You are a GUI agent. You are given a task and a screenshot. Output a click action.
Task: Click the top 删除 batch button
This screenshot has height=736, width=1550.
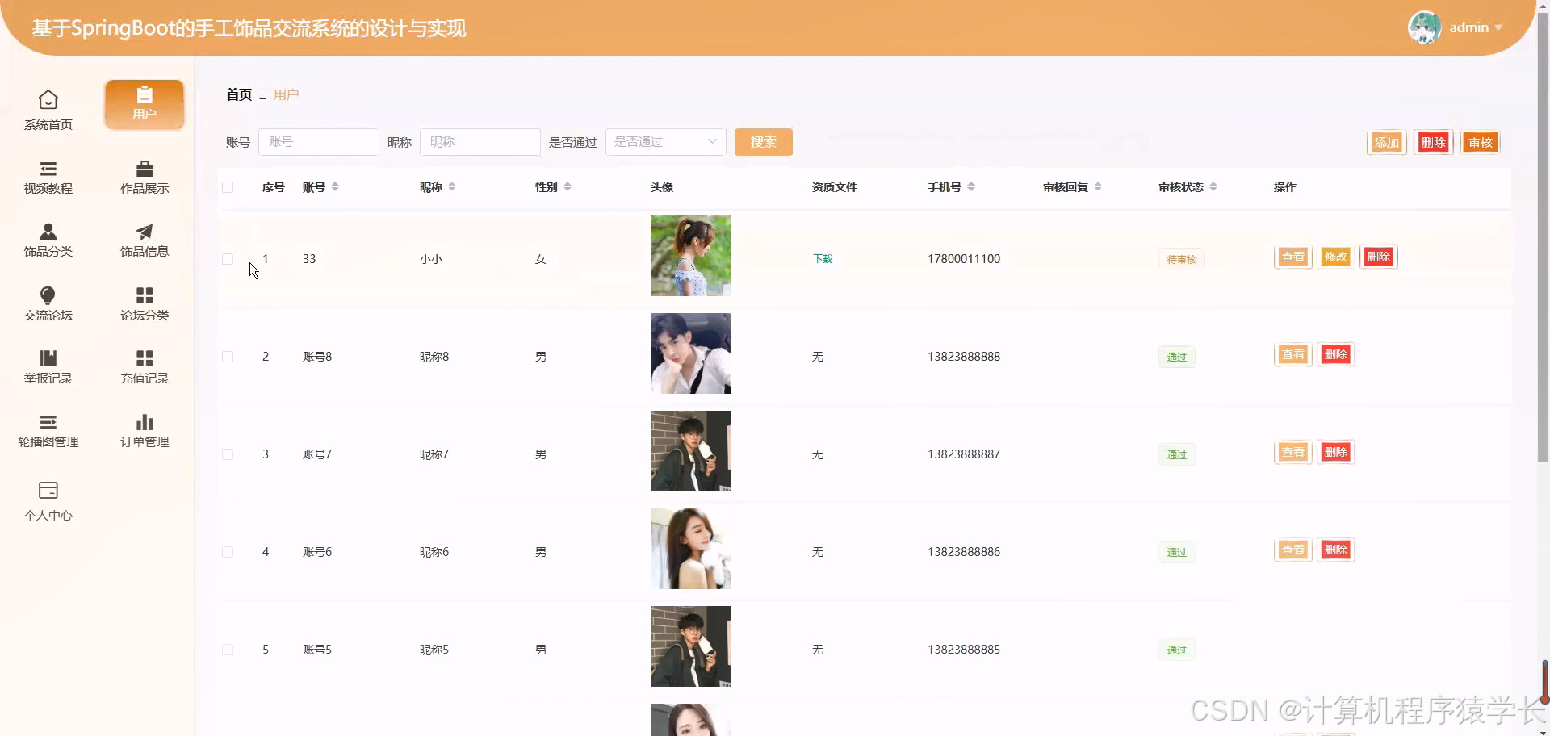pos(1434,143)
